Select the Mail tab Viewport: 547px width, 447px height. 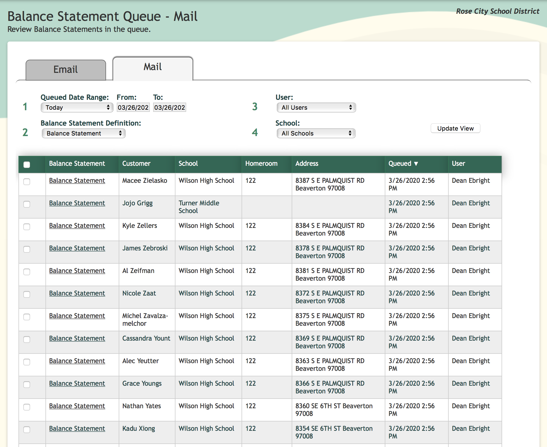153,67
